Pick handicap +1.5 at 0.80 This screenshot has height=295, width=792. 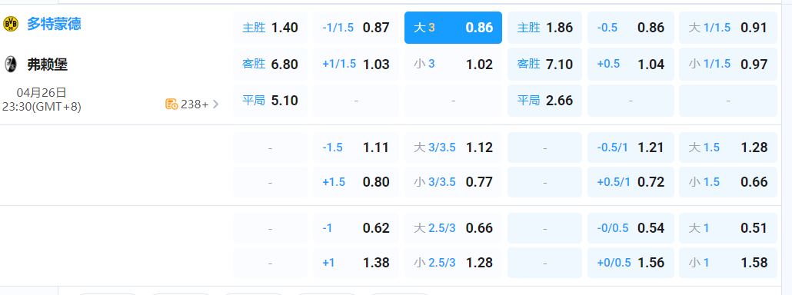(356, 182)
